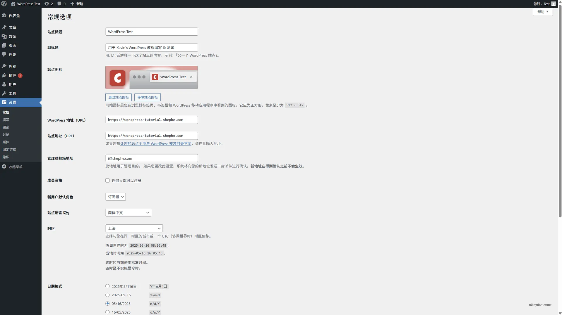
Task: Open the 新用户默认角色 dropdown showing 订阅者
Action: [x=115, y=197]
